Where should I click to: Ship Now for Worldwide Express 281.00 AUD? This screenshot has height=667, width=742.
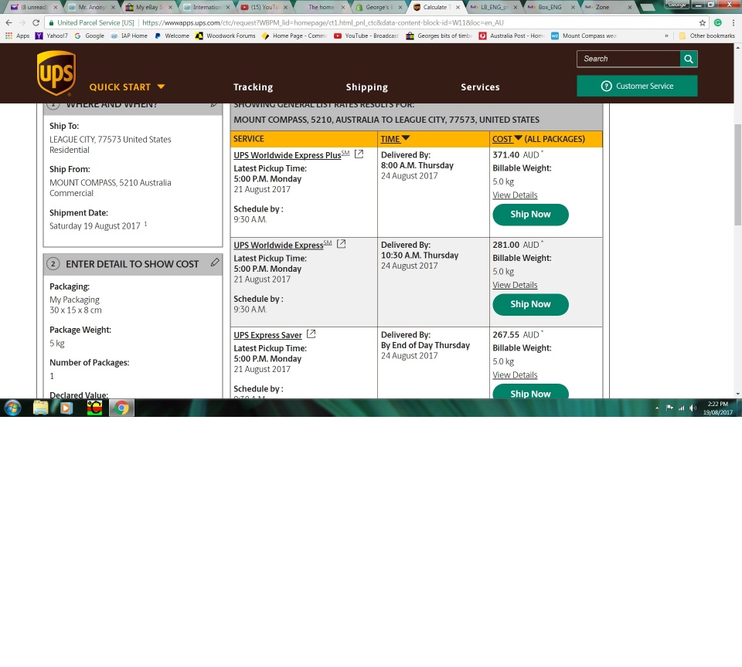(530, 304)
